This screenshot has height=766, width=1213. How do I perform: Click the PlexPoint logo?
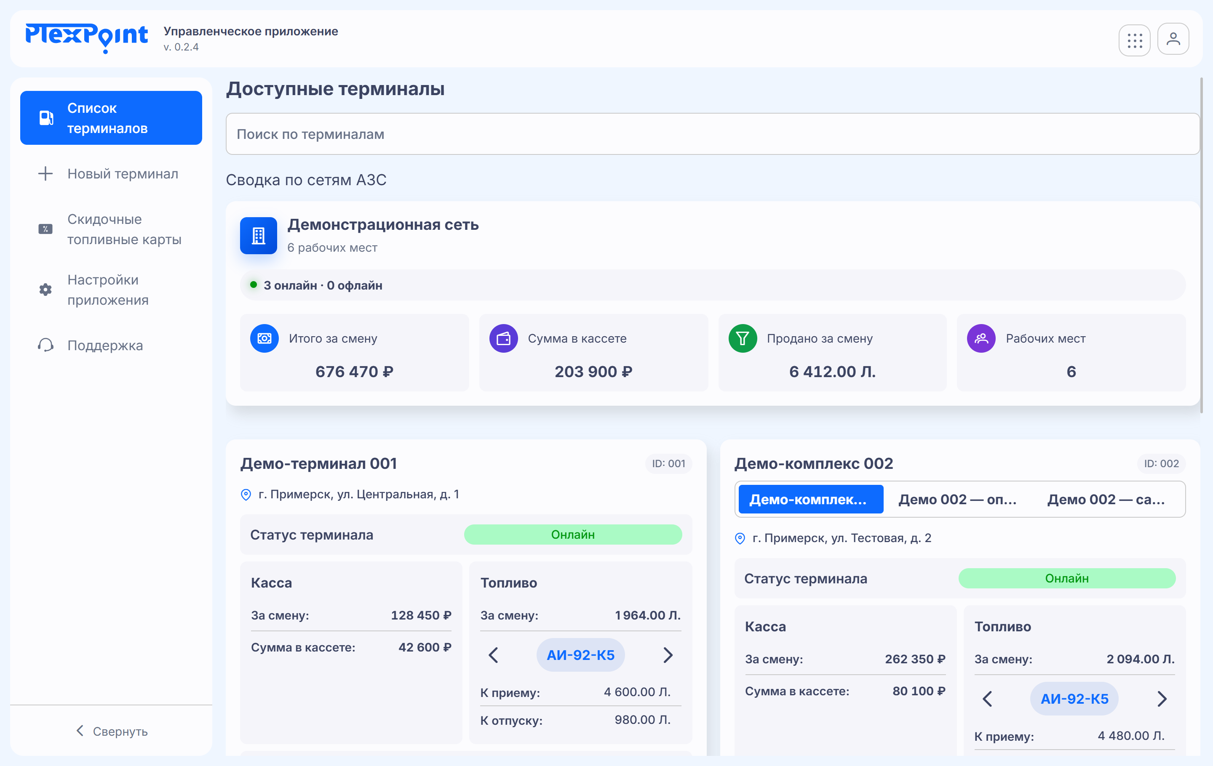point(86,38)
